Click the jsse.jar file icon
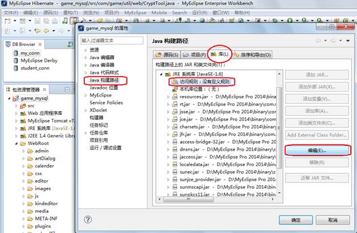Image resolution: width=357 pixels, height=233 pixels. [175, 111]
